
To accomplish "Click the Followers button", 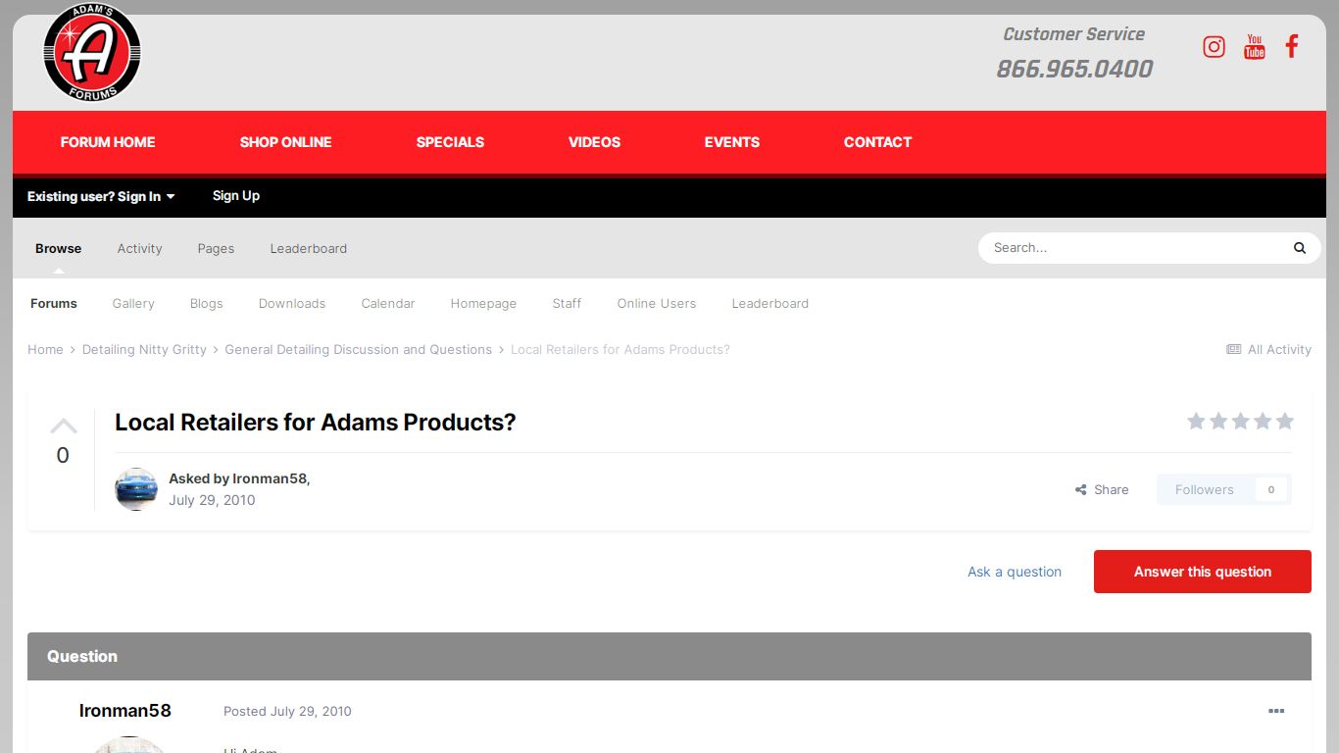I will [x=1224, y=489].
